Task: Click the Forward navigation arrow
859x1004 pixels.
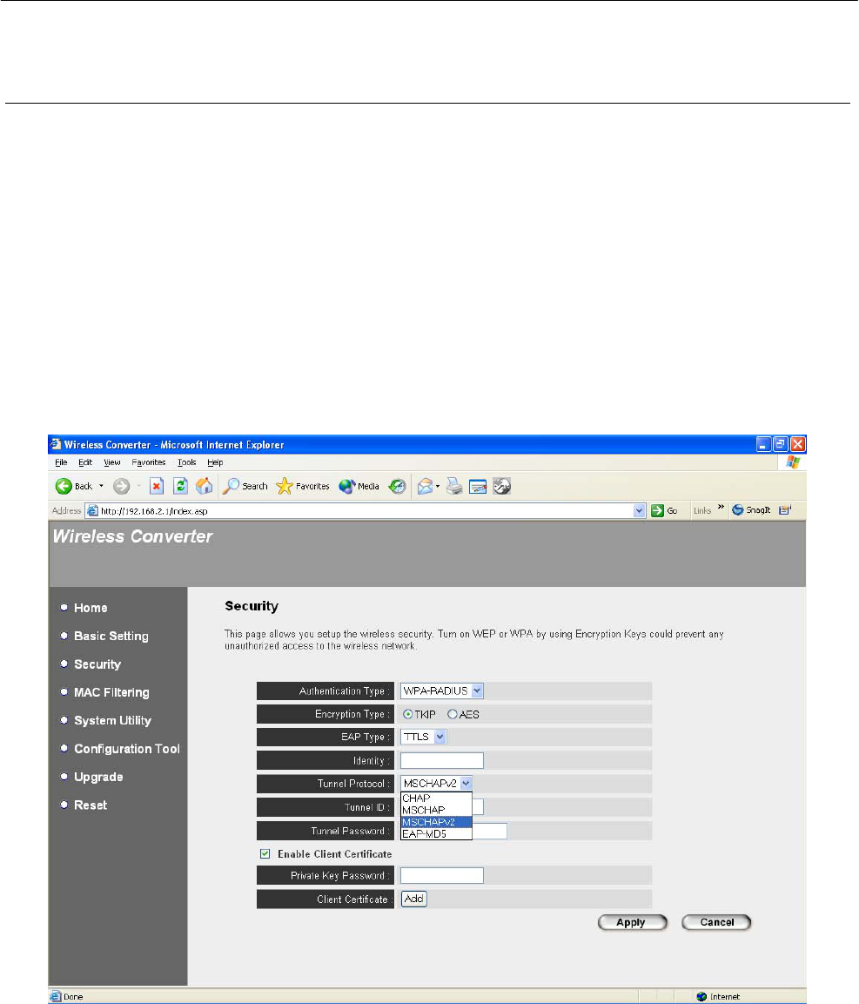Action: coord(122,486)
